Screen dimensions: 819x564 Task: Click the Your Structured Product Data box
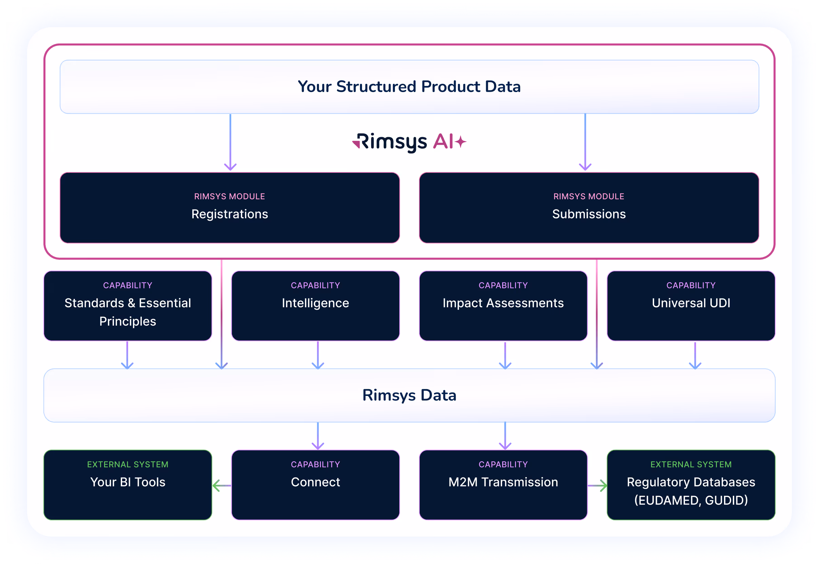coord(409,87)
